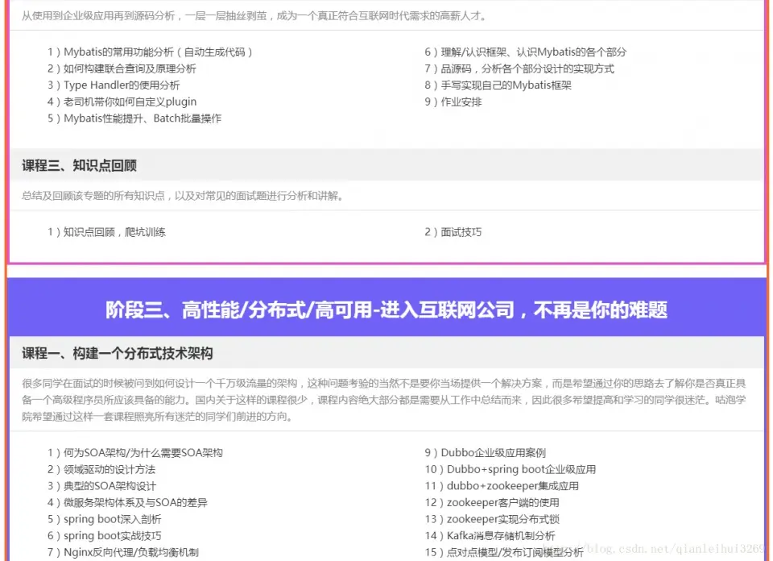
Task: Click '10）Dubbo+spring boot企业级应用' item
Action: coord(511,469)
